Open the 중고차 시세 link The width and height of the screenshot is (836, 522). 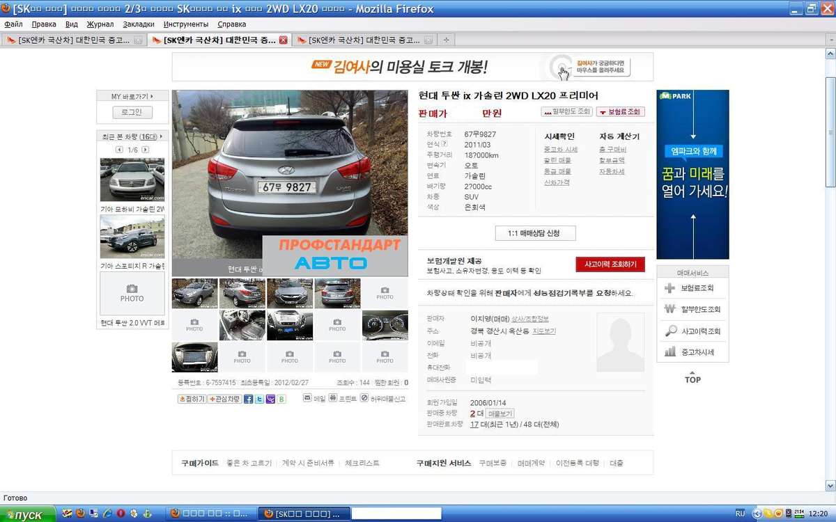click(561, 150)
